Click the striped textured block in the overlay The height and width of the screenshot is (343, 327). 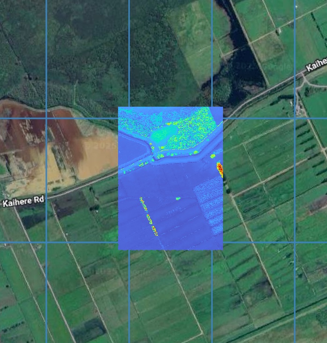pos(209,205)
